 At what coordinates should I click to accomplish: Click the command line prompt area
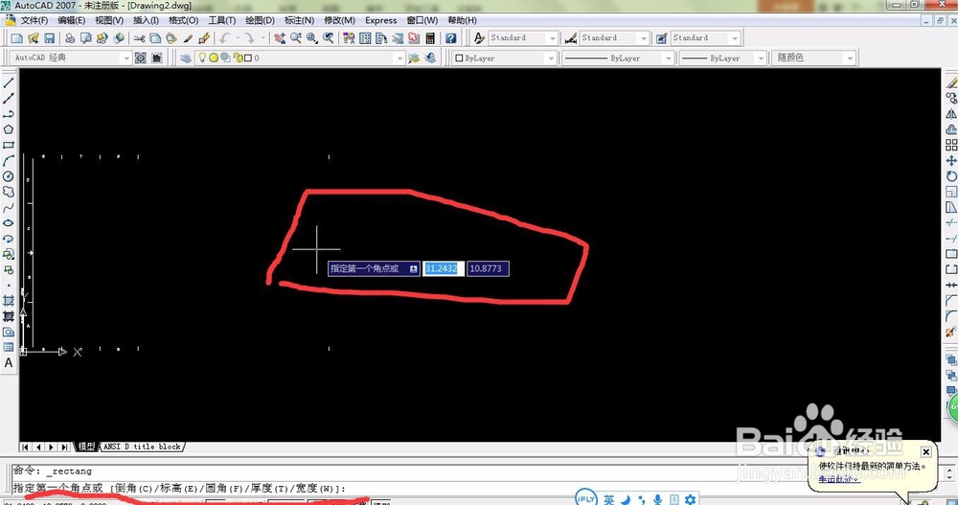coord(476,488)
